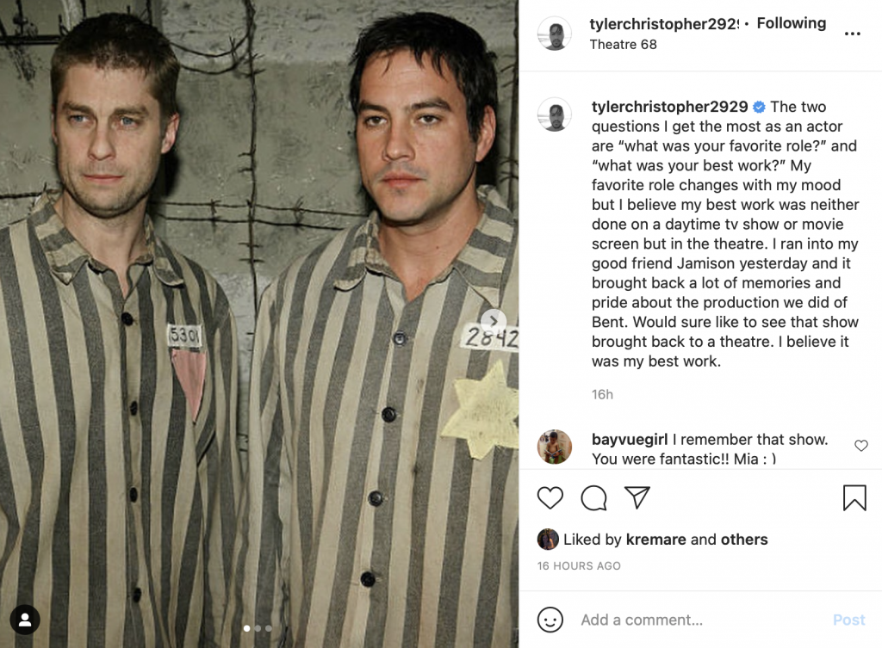This screenshot has height=648, width=882.
Task: Click the Following button in header
Action: coord(791,23)
